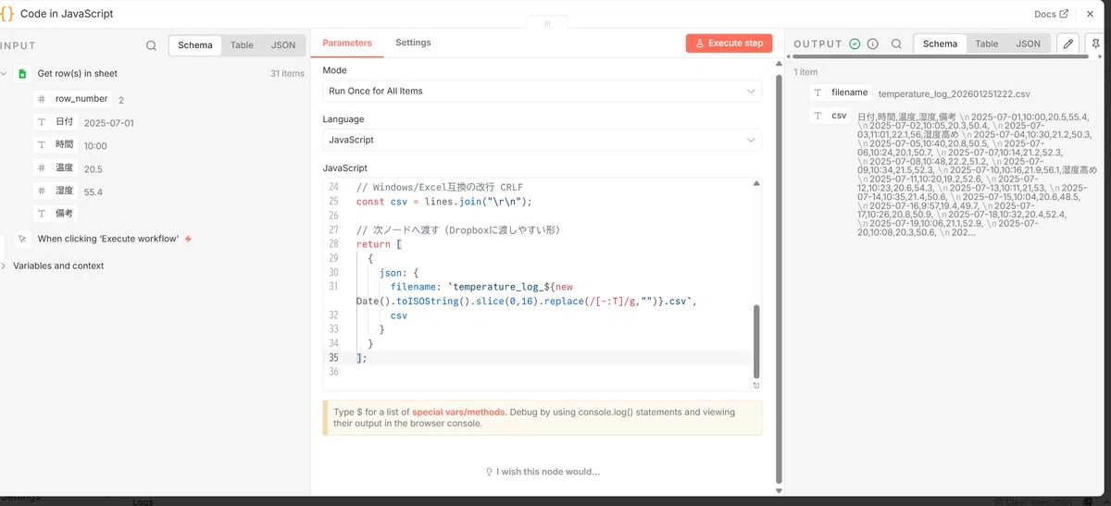Search the input data

[x=151, y=44]
